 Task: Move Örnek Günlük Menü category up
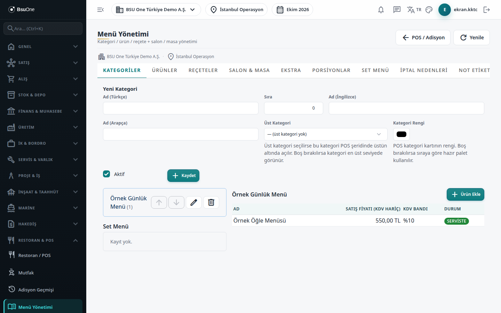pos(159,202)
